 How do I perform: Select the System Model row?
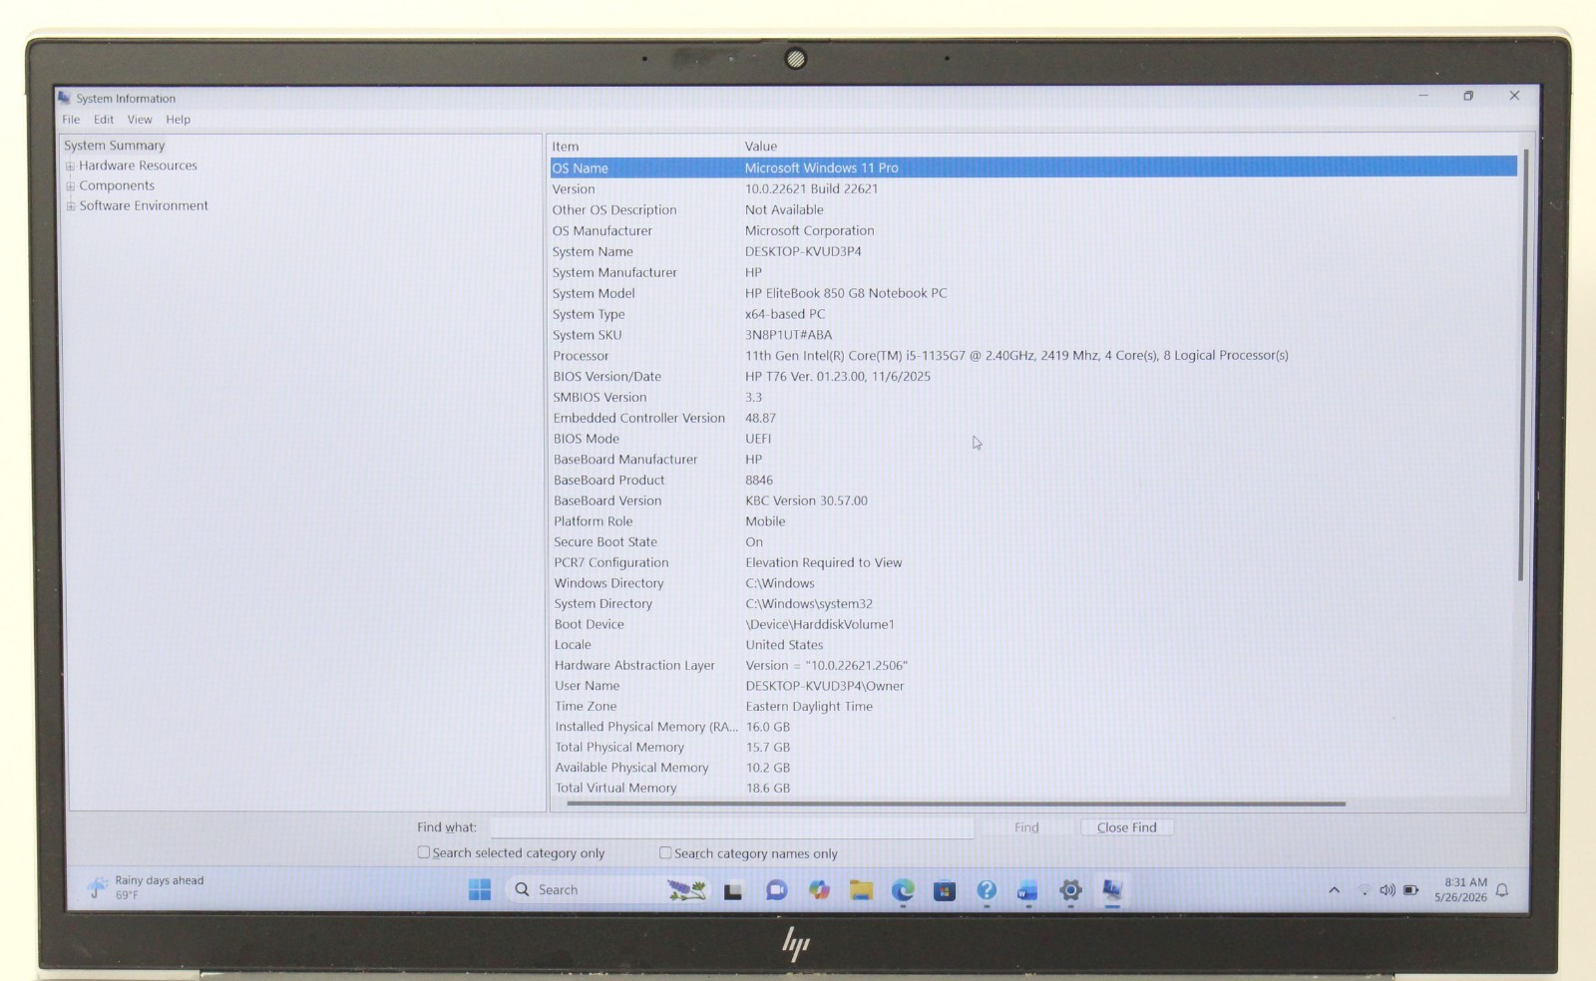point(1033,293)
